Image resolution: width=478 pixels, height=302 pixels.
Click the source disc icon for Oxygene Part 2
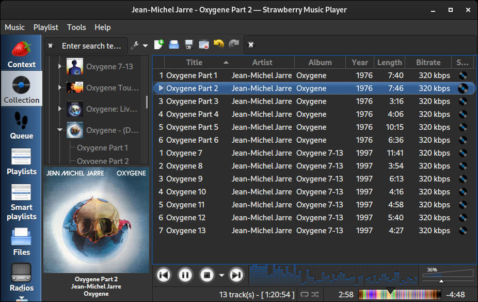(463, 88)
